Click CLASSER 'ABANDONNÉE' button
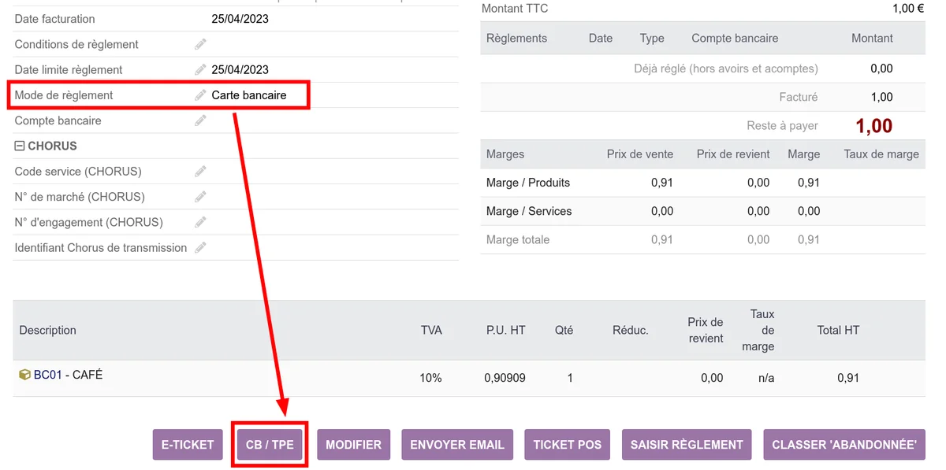The image size is (946, 470). (844, 445)
